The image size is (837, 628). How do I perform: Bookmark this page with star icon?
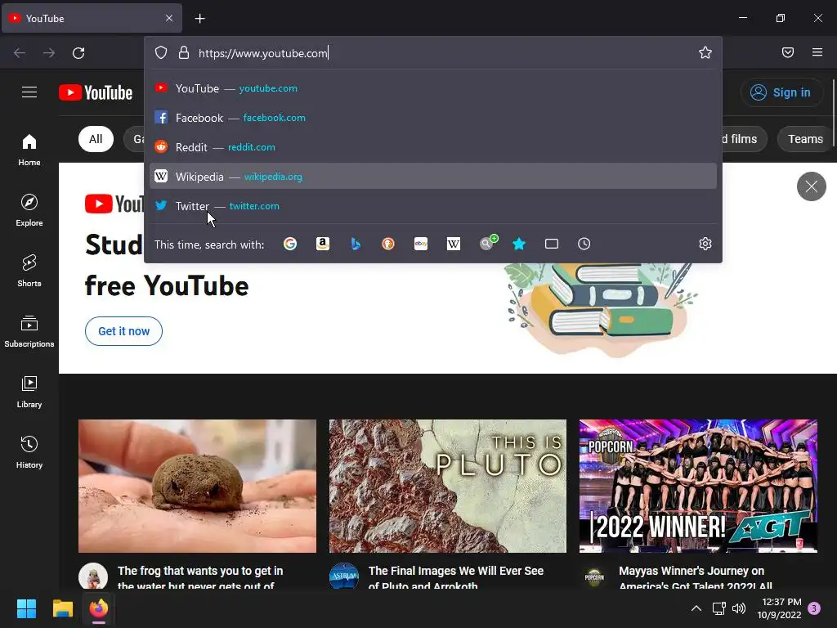(705, 52)
